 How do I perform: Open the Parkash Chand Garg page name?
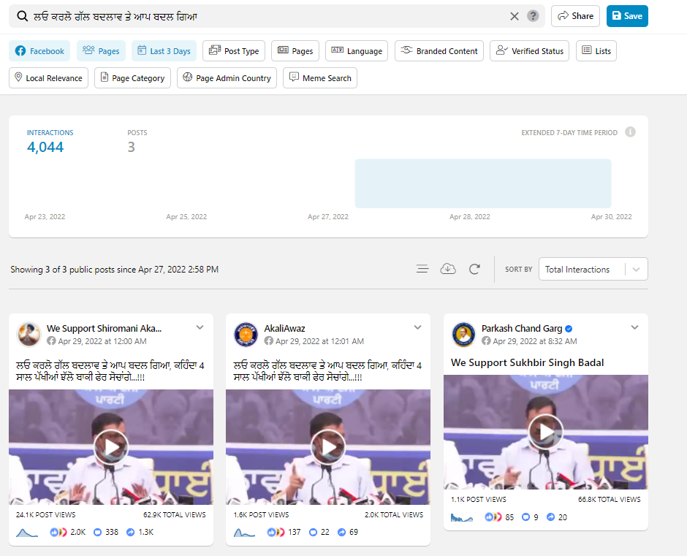(x=522, y=329)
